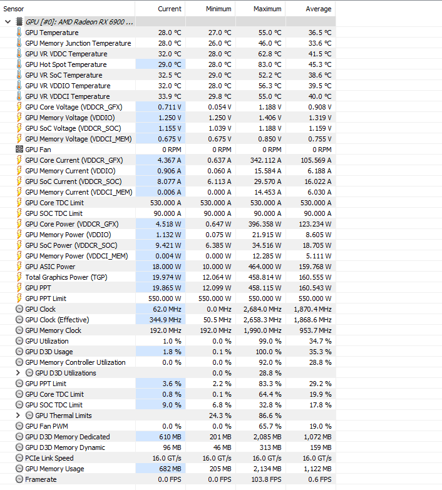Click thermometer icon beside GPU VR SoC Temperature

(x=19, y=74)
